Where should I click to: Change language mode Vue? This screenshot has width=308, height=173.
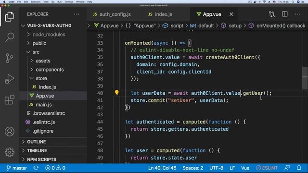click(245, 168)
